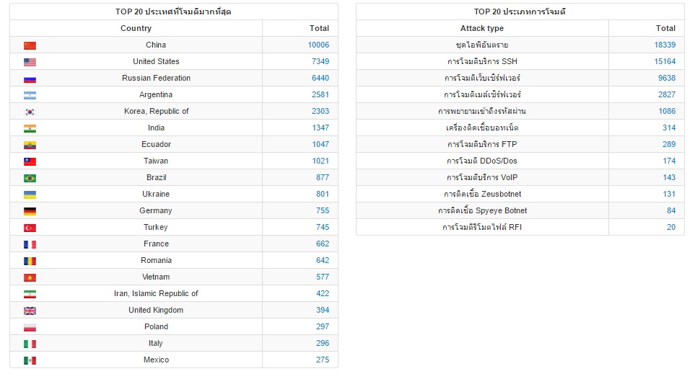Click the China flag icon

pos(30,45)
